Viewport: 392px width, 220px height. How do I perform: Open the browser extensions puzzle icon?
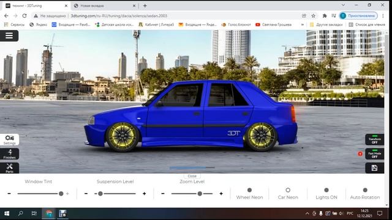325,16
